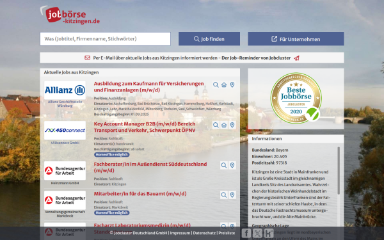Click the Homeoffice möglich badge under Bauamt job
This screenshot has width=384, height=240.
[x=111, y=212]
